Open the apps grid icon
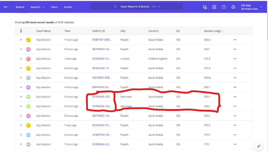Image resolution: width=268 pixels, height=152 pixels. point(214,7)
